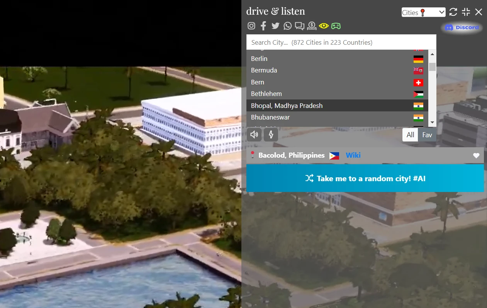Share via the Twitter bird icon
Screen dimensions: 487x308
point(275,26)
